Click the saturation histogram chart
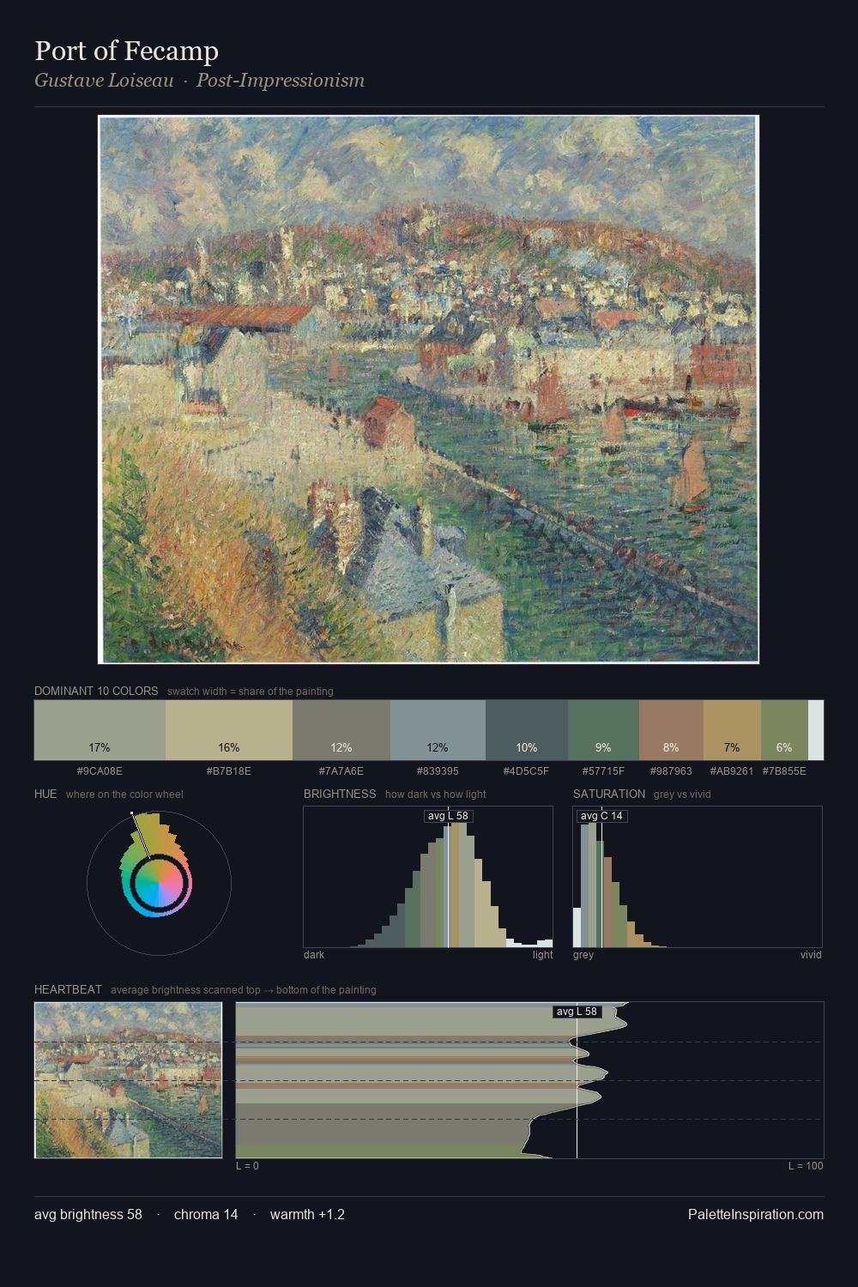This screenshot has width=858, height=1287. tap(698, 877)
